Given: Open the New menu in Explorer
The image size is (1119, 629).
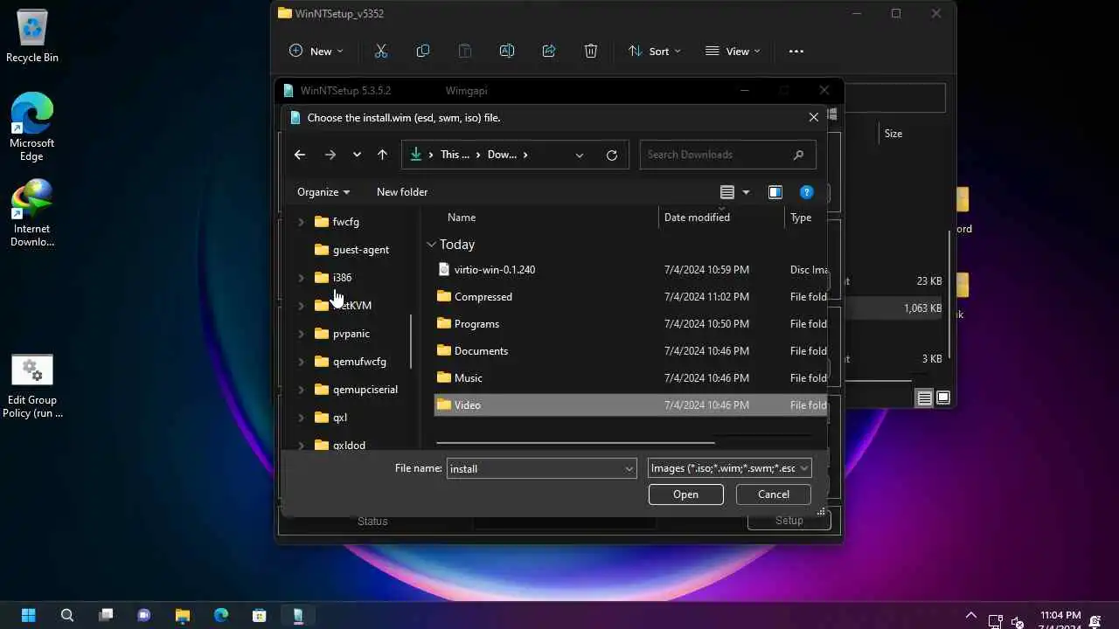Looking at the screenshot, I should point(316,51).
